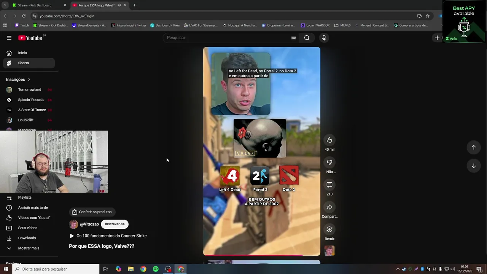Go to the YouTube home logo
Screen dimensions: 487x274
(x=30, y=38)
